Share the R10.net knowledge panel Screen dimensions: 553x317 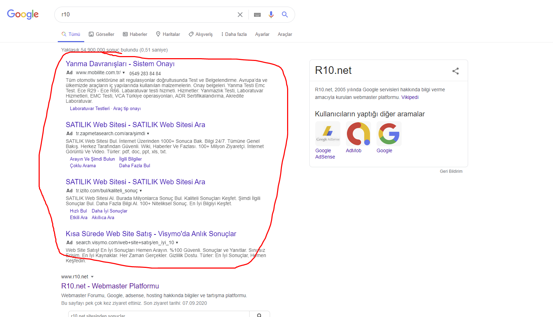pyautogui.click(x=456, y=71)
